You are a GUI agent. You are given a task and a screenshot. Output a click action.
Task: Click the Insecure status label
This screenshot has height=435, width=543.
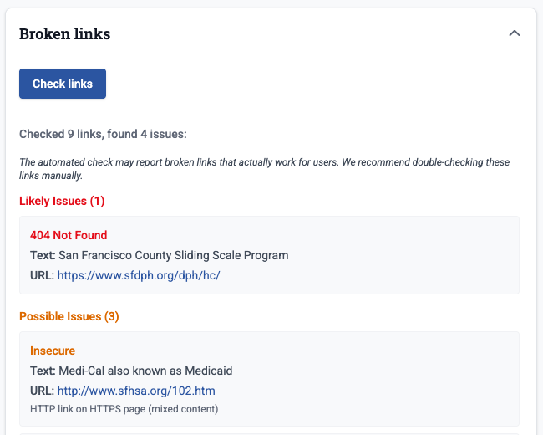point(53,351)
